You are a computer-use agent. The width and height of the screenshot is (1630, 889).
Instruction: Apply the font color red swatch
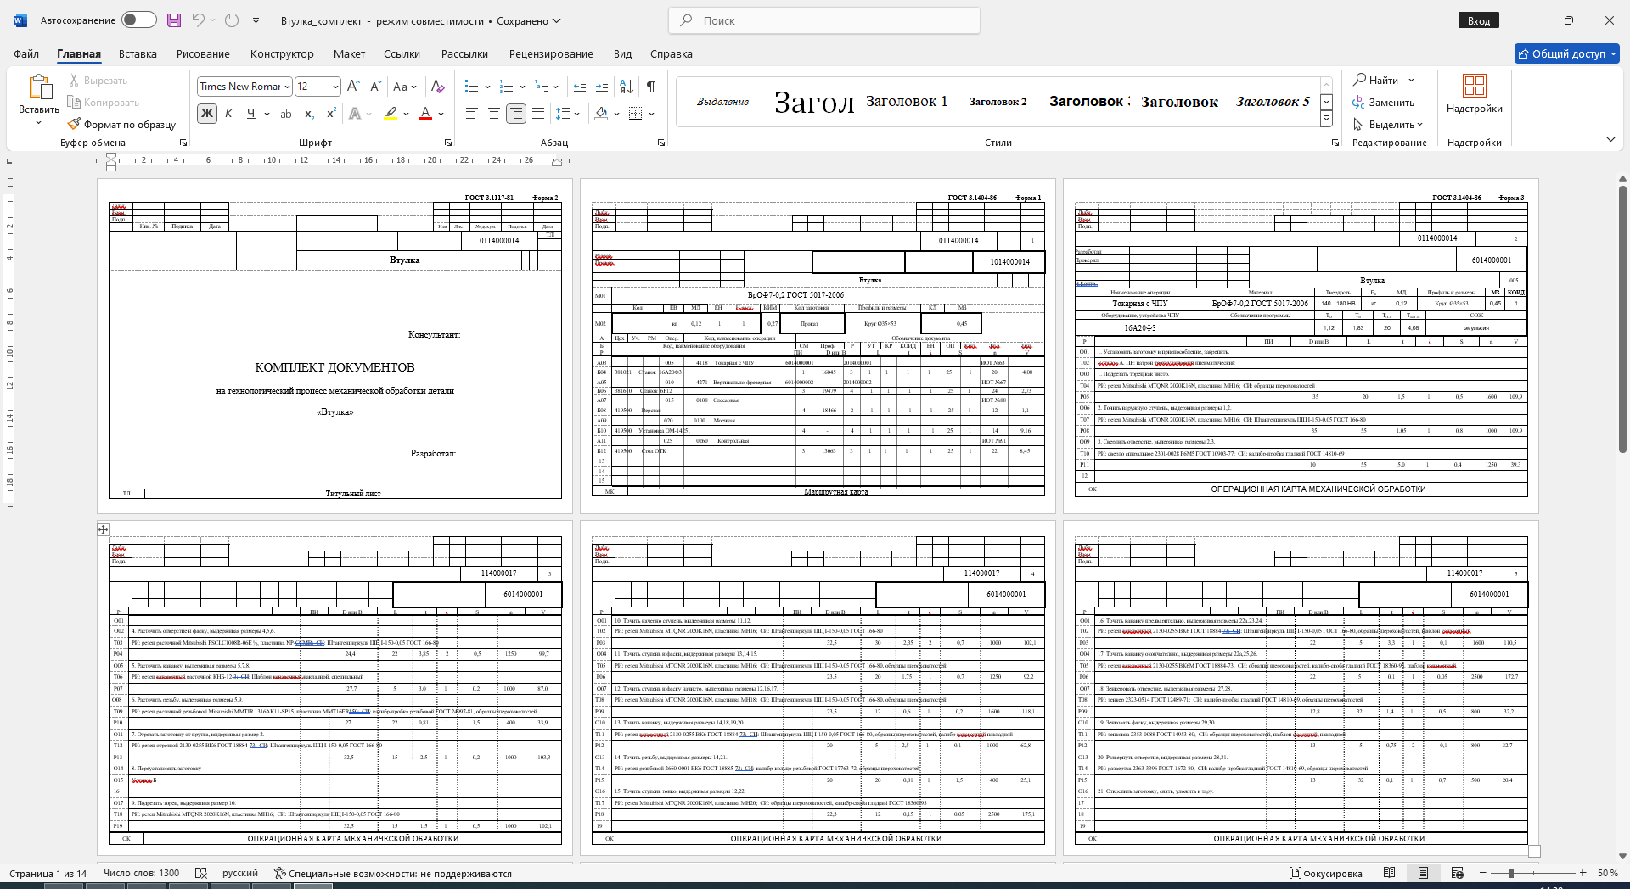(x=425, y=114)
